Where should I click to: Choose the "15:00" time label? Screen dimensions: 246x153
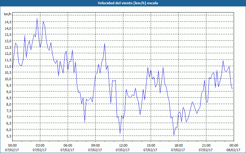click(150, 146)
